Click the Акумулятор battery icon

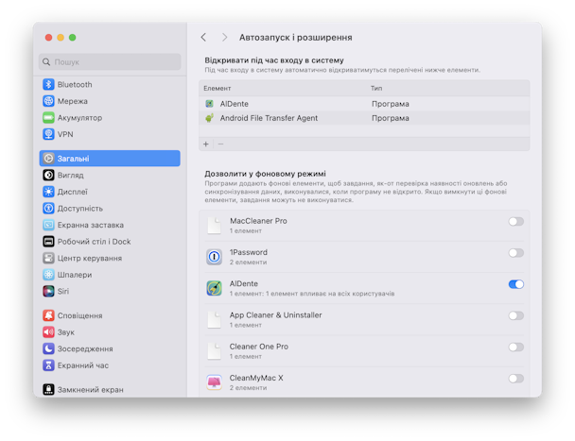click(48, 118)
